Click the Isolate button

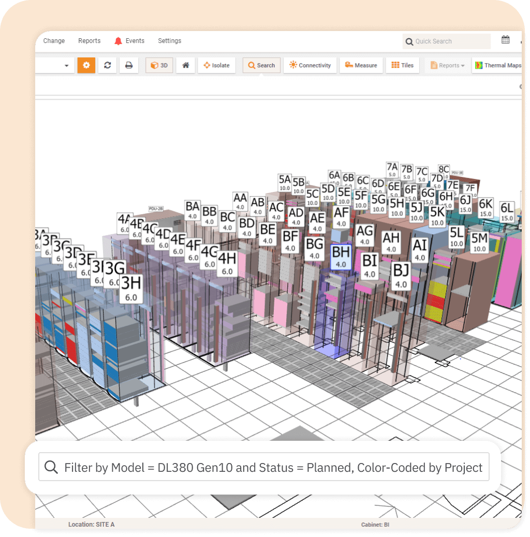click(216, 65)
